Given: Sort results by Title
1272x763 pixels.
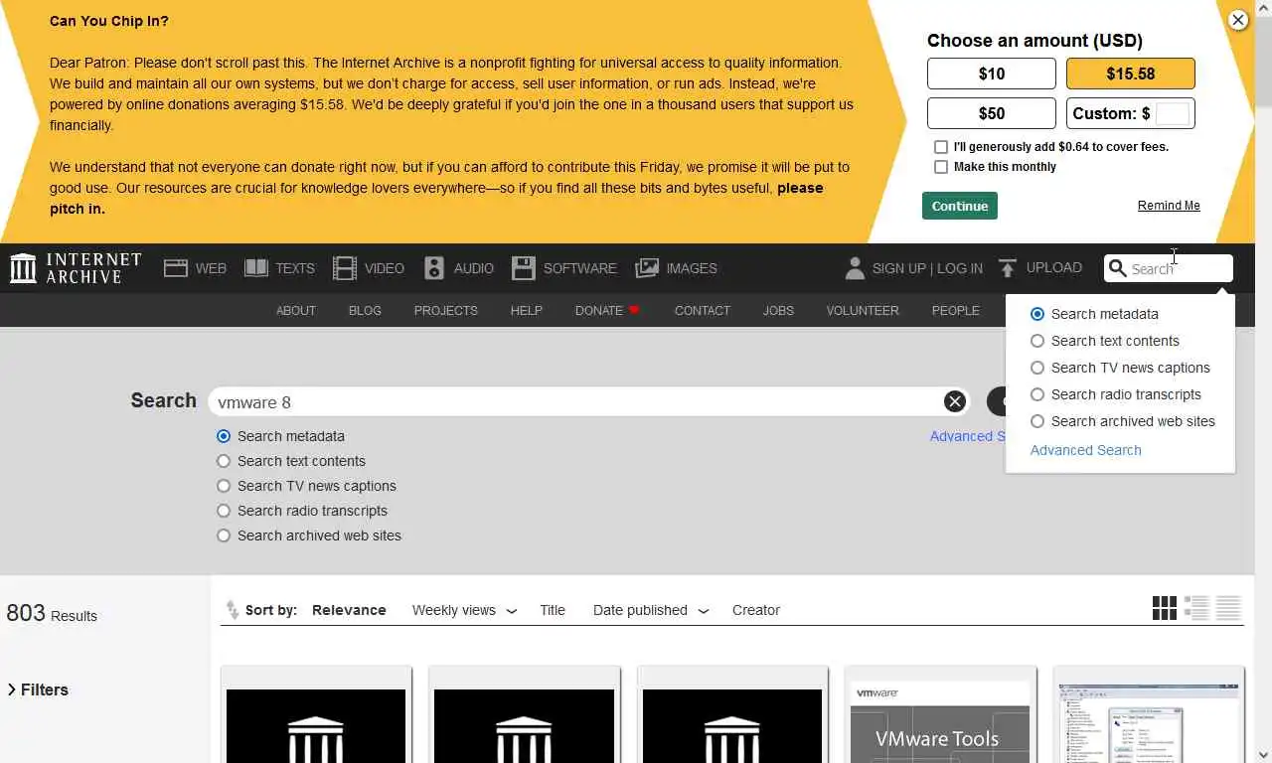Looking at the screenshot, I should point(553,610).
